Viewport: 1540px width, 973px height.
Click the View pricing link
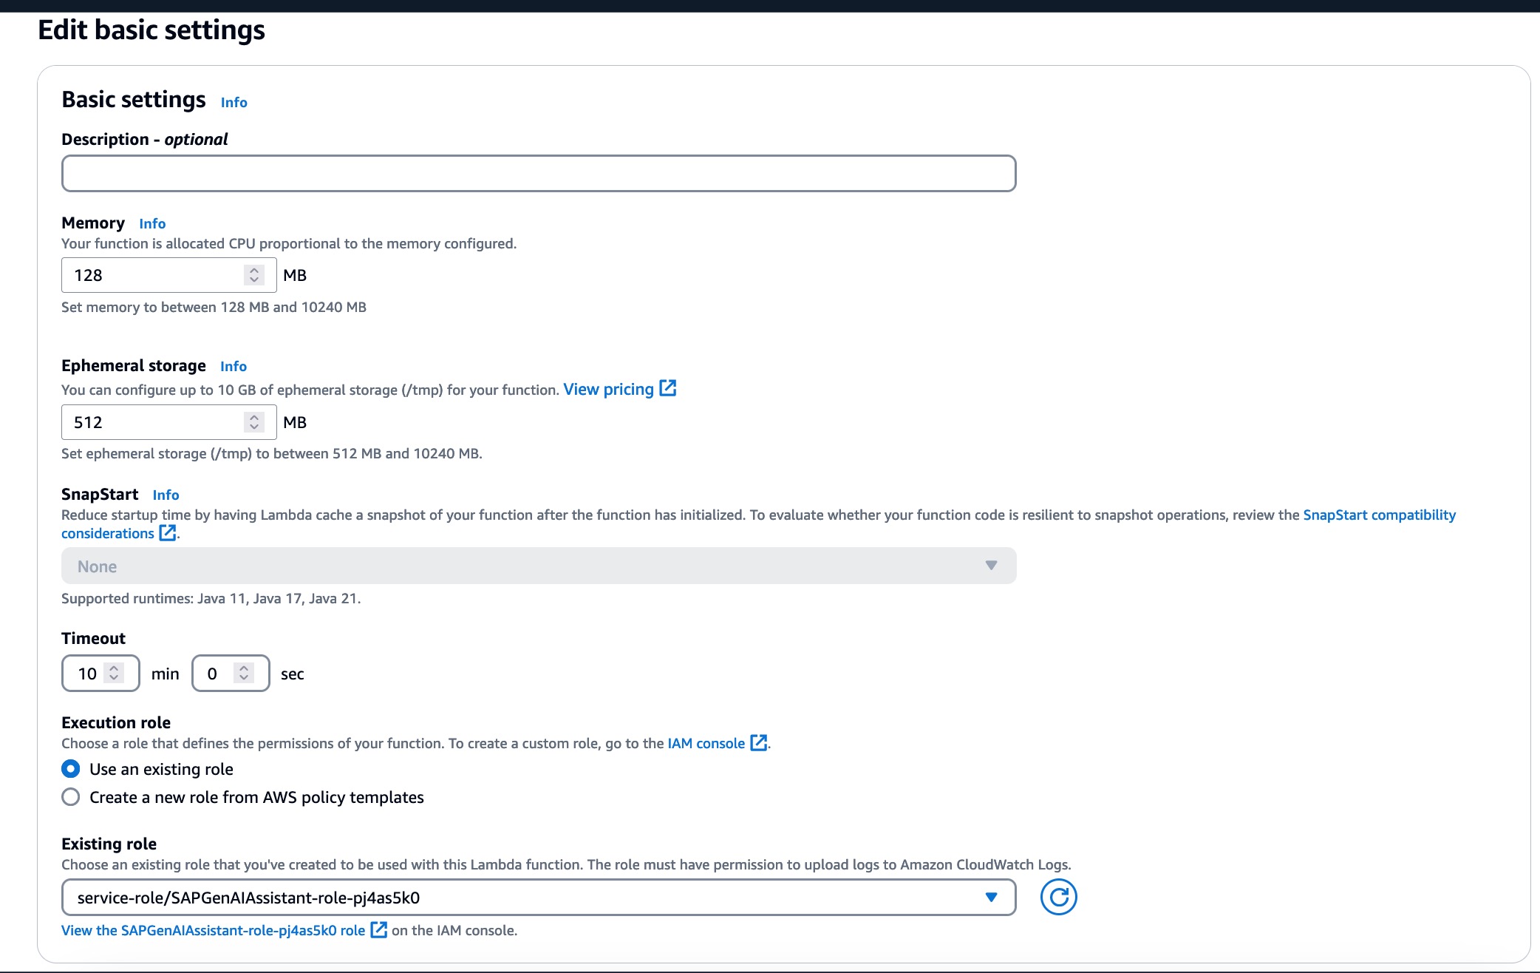point(608,389)
